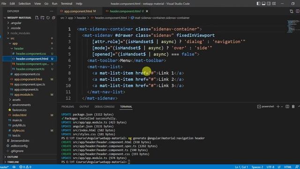Open the File menu
The image size is (300, 169).
[x=4, y=3]
